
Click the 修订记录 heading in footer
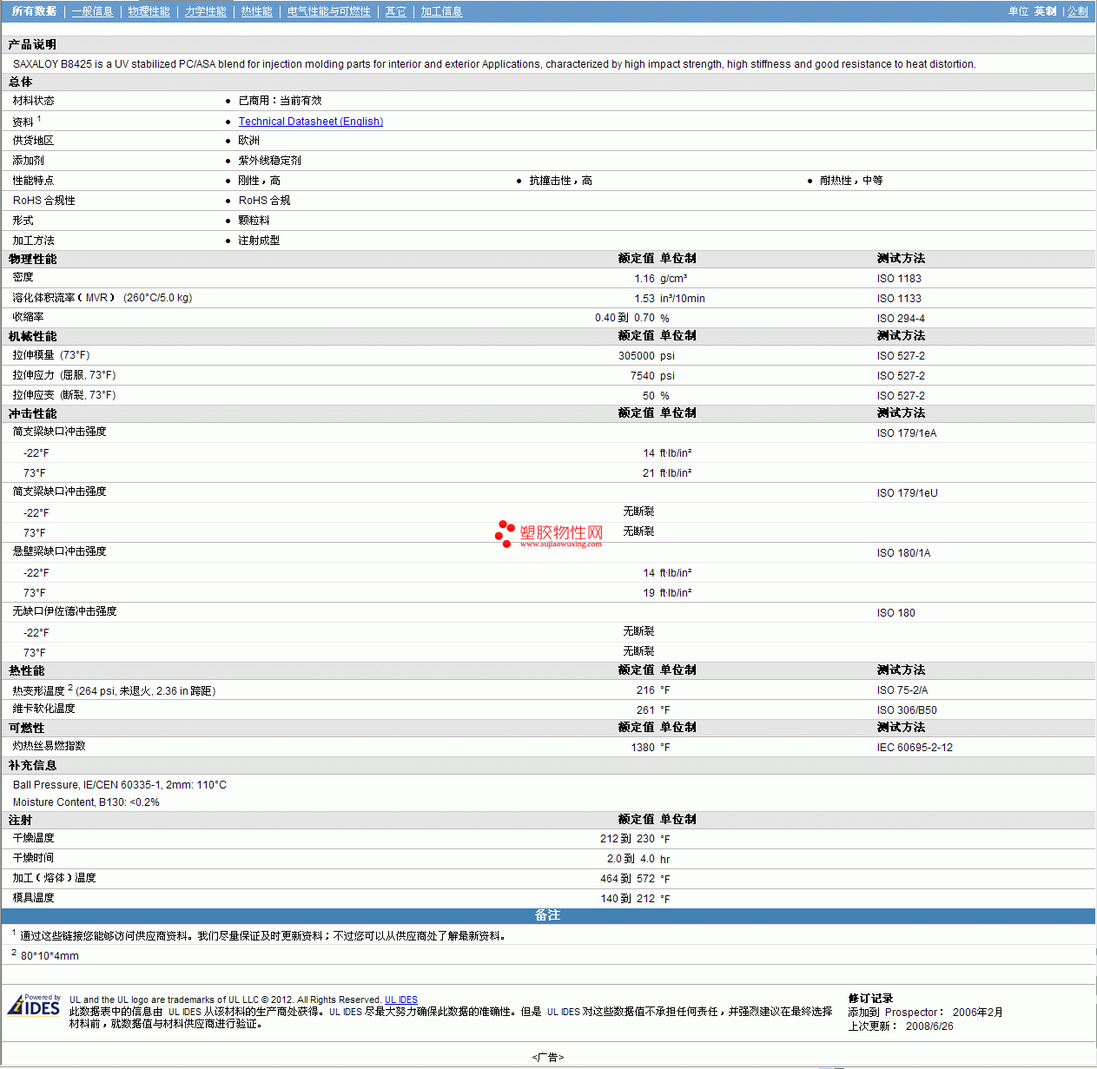click(870, 999)
